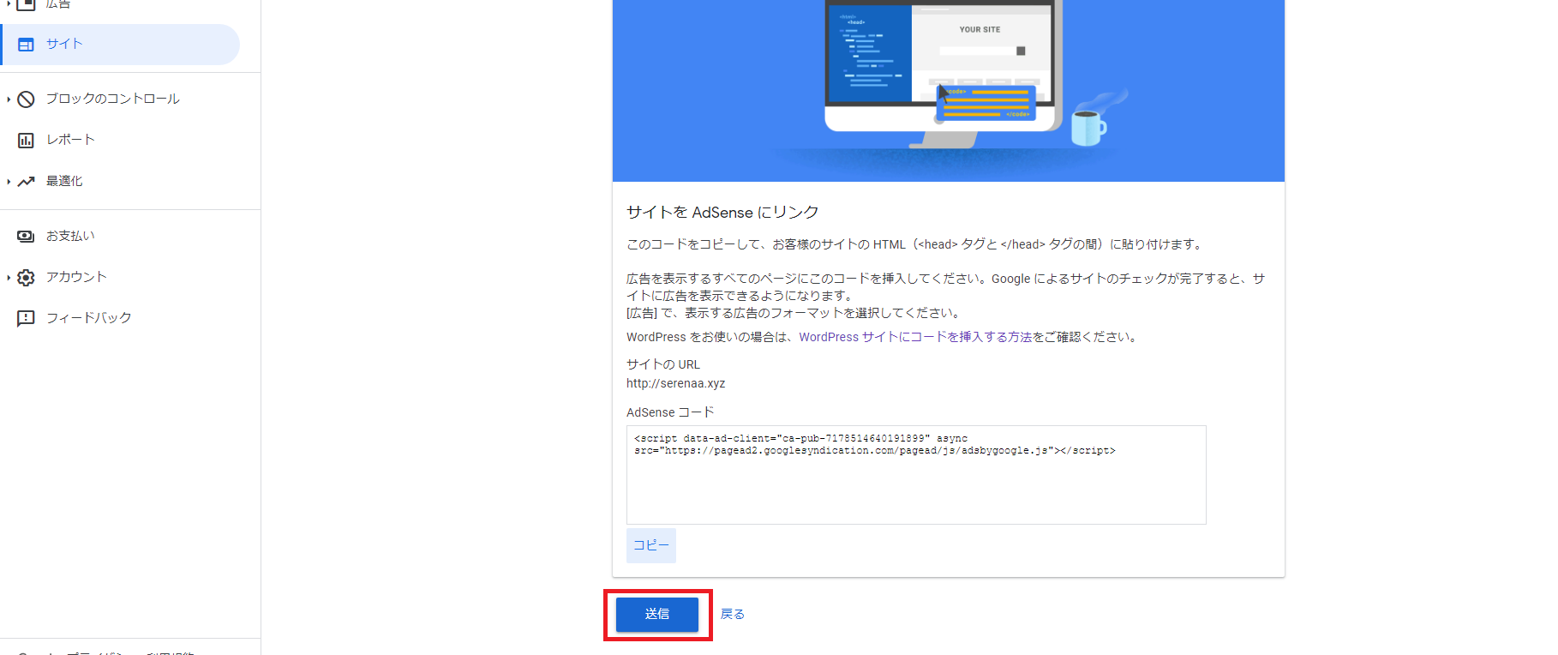
Task: Click the 送信 submit button
Action: coord(657,614)
